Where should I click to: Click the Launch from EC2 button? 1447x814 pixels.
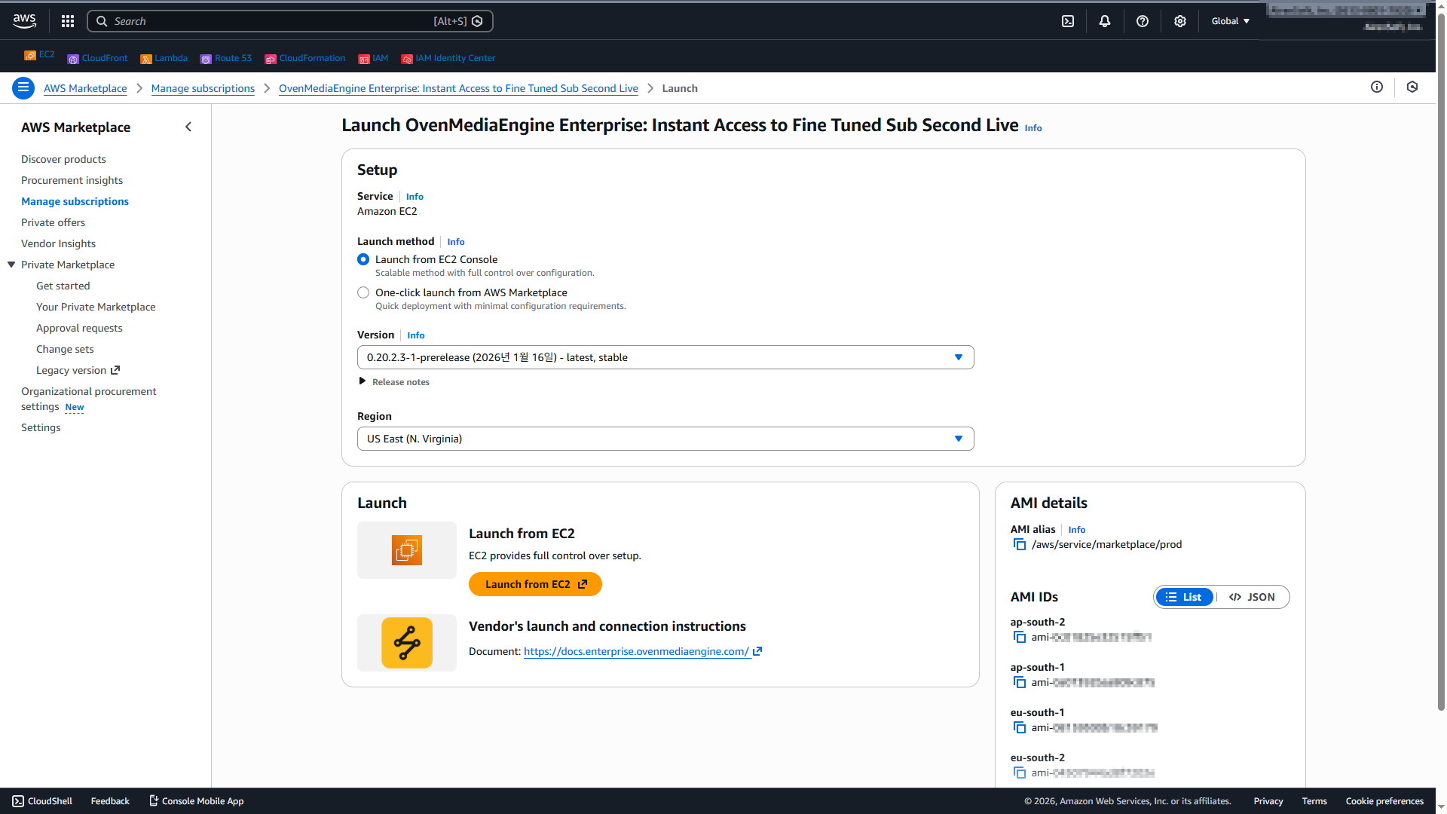tap(535, 584)
